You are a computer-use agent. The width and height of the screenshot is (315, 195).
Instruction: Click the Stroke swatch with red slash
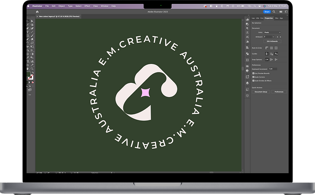coord(31,77)
